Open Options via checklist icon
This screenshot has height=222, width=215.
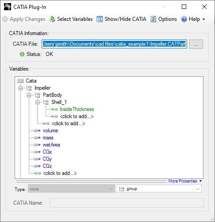(153, 19)
